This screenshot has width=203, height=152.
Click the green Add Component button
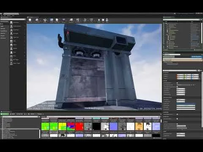169,57
